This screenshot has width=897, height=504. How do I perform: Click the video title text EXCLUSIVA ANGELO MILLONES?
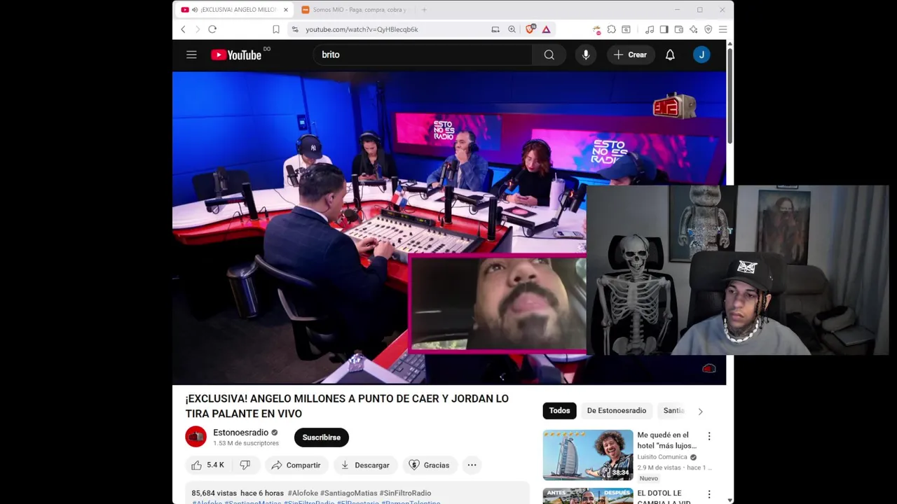click(347, 406)
